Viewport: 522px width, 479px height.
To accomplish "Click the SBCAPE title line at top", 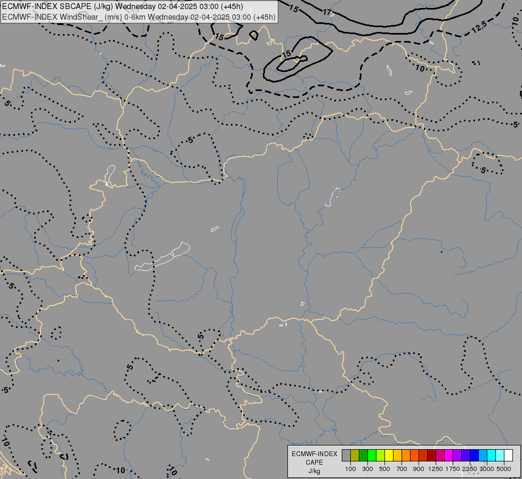I will pyautogui.click(x=123, y=6).
